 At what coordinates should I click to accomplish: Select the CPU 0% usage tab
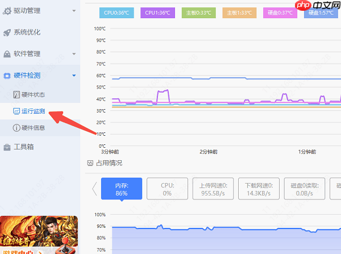167,189
